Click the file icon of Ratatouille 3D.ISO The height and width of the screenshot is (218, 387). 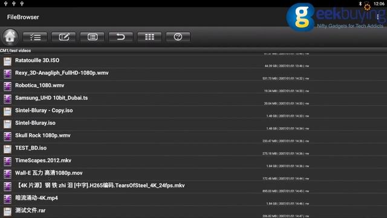(7, 62)
